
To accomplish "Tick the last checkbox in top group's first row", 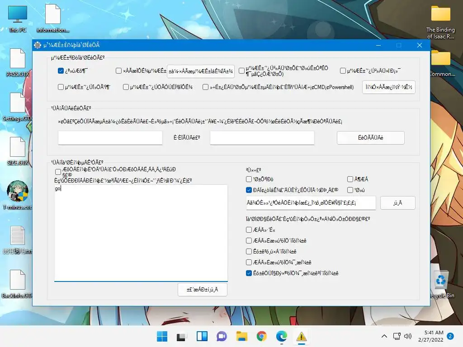I will click(343, 71).
